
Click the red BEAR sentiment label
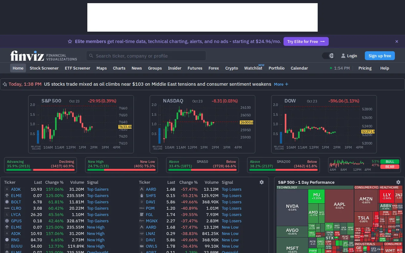pyautogui.click(x=390, y=167)
